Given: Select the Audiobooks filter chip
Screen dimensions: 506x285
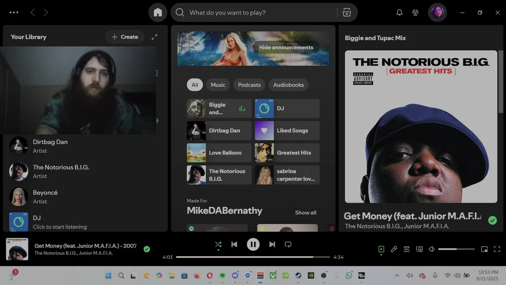Looking at the screenshot, I should (x=289, y=85).
